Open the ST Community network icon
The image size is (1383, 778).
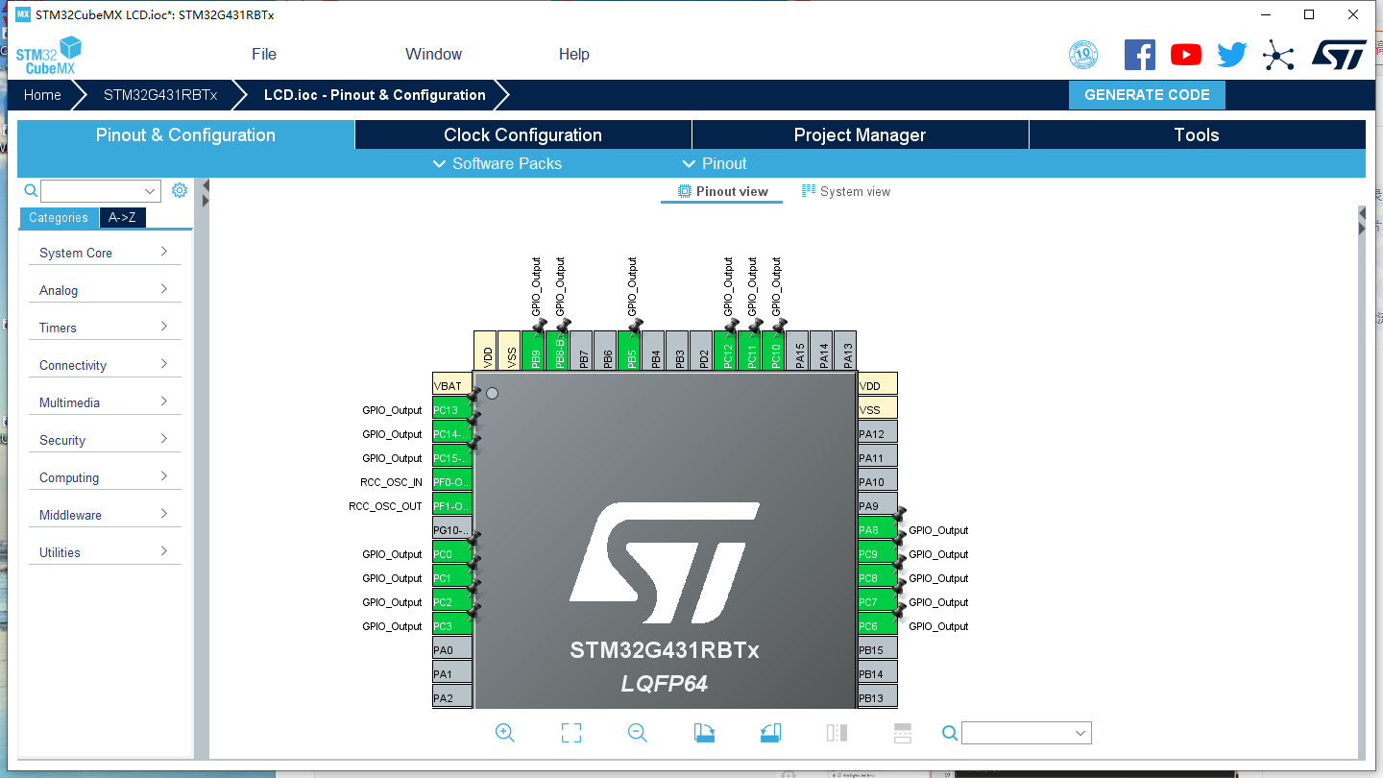[x=1278, y=55]
